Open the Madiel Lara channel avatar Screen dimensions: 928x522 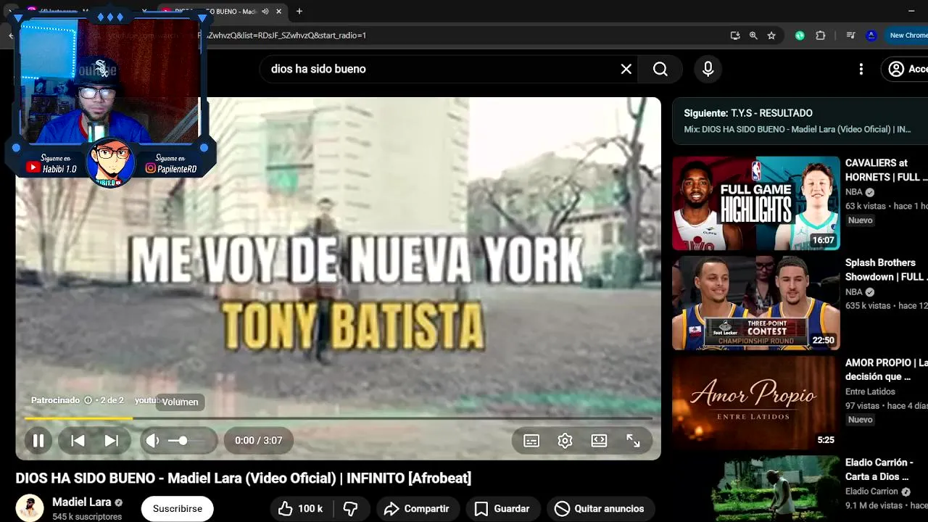click(x=30, y=508)
